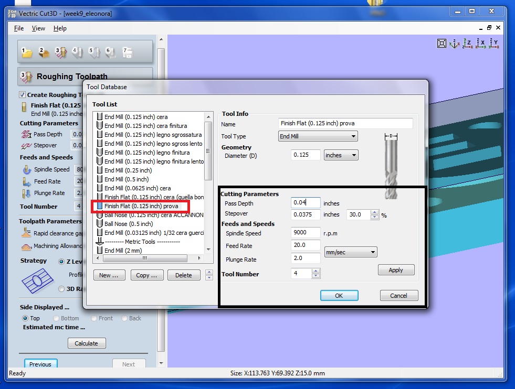Screen dimensions: 515x389
Task: Click the Apply button
Action: pos(396,270)
